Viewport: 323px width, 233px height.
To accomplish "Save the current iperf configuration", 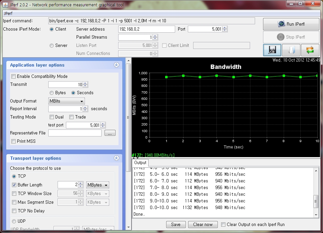I will click(x=272, y=50).
